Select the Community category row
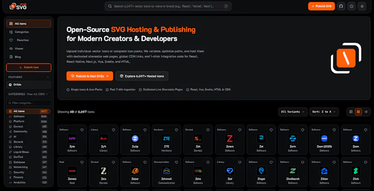Image resolution: width=374 pixels, height=191 pixels. (x=28, y=132)
